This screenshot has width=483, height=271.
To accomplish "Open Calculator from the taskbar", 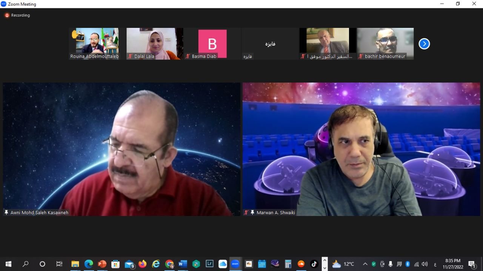I will 288,264.
